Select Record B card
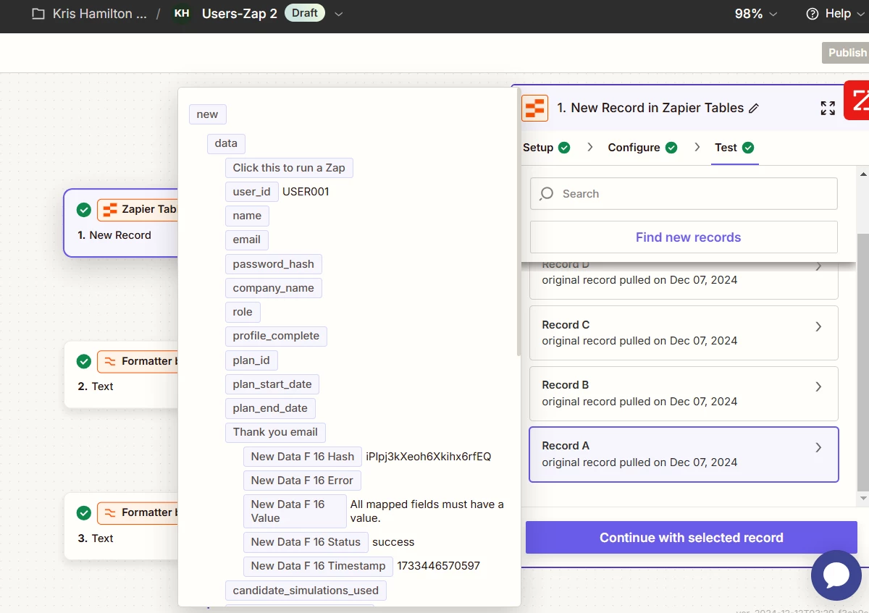The width and height of the screenshot is (869, 613). pyautogui.click(x=684, y=394)
